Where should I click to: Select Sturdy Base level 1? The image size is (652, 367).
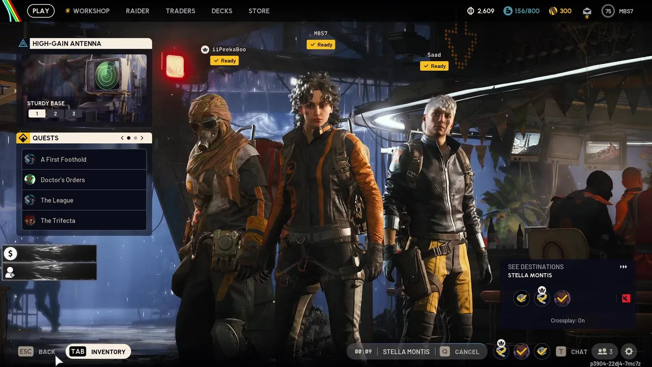[x=37, y=114]
